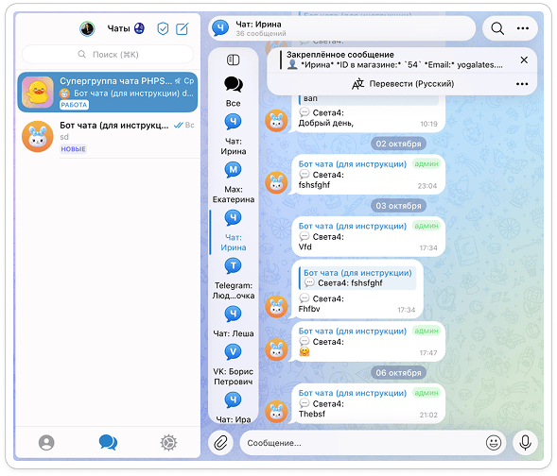Open the upper Чат: Ирина topic
This screenshot has width=557, height=476.
233,135
